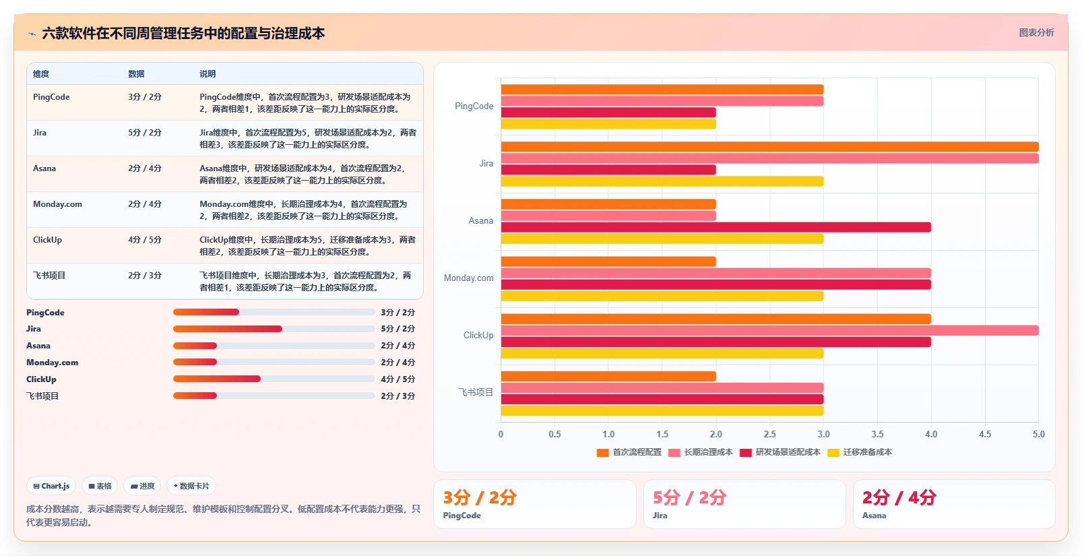Click the 4分 / 5分 value beside ClickUp progress bar
Screen dimensions: 1082x556
click(x=398, y=379)
